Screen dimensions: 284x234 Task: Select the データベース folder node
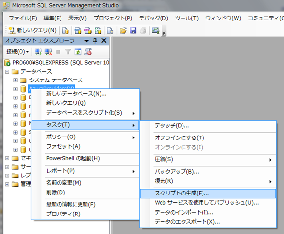[37, 72]
